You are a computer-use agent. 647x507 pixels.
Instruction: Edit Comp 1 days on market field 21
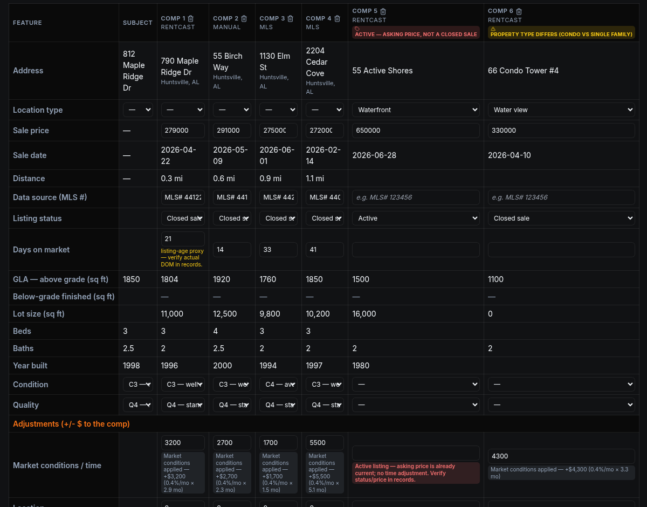[x=183, y=239]
